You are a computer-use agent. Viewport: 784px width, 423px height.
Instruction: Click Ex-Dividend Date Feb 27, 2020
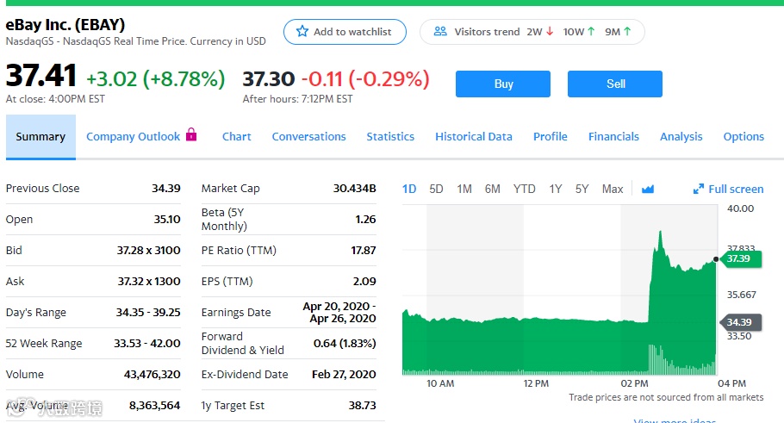click(x=344, y=374)
